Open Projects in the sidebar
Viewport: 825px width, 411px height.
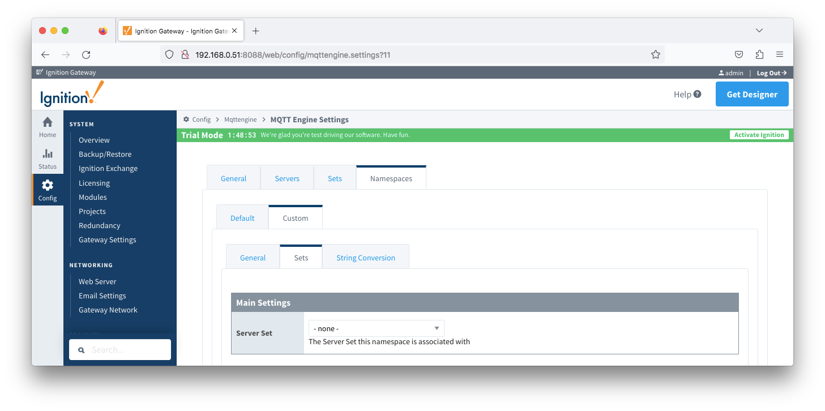tap(92, 211)
